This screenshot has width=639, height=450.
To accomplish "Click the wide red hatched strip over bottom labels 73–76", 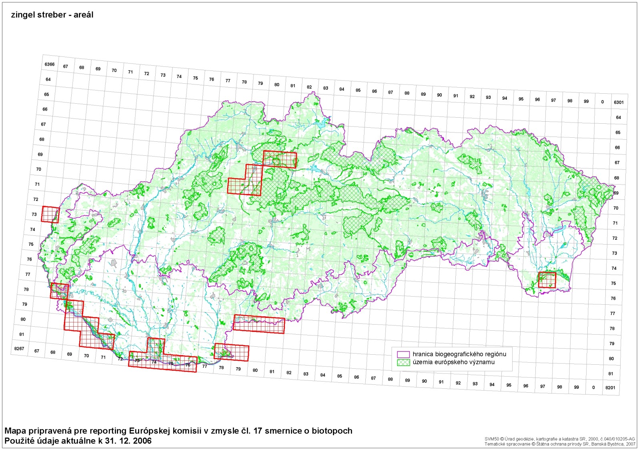I will [x=162, y=363].
